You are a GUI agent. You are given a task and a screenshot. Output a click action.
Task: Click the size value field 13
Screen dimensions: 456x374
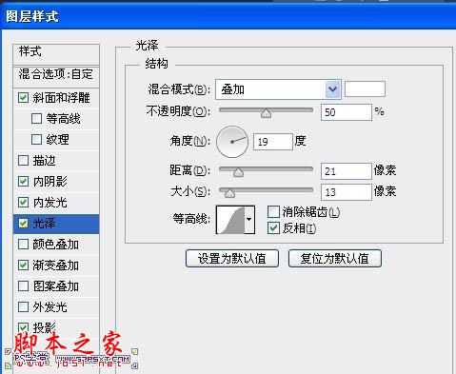point(347,192)
